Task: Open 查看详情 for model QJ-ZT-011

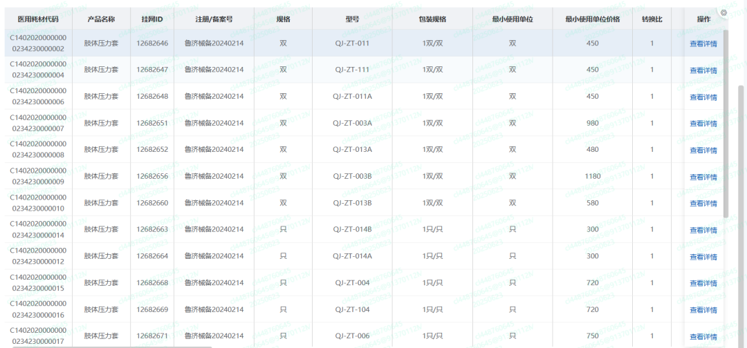Action: pos(703,44)
